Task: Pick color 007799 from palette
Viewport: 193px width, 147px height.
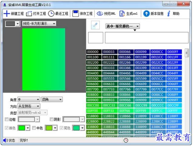Action: pos(142,89)
